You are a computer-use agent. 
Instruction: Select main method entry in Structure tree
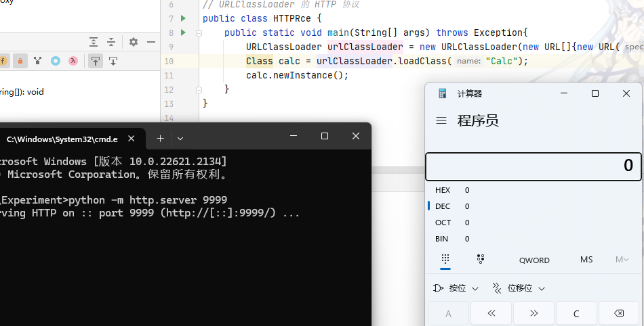click(x=22, y=92)
